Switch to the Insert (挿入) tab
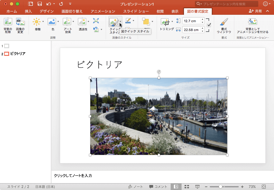 tap(28, 12)
